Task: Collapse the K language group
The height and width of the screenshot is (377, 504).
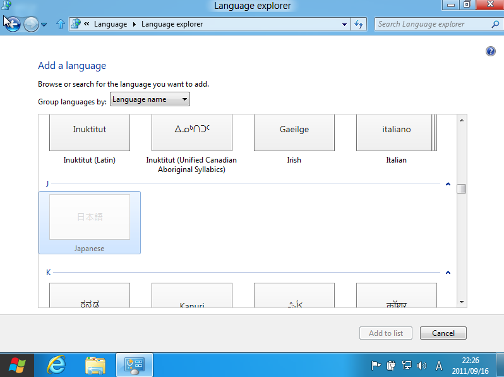Action: pos(448,273)
